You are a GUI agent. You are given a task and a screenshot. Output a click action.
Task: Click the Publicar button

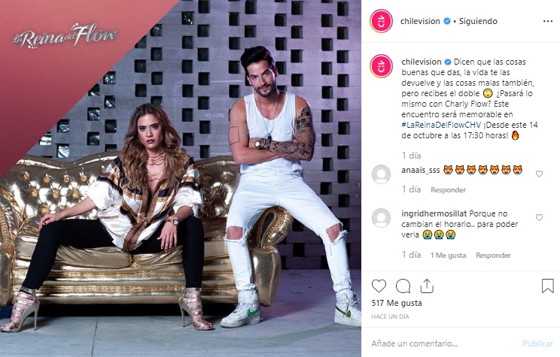click(537, 343)
